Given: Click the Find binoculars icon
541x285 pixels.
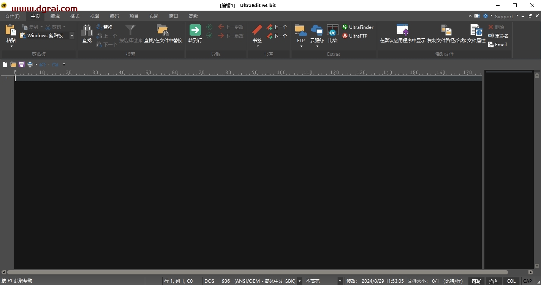Looking at the screenshot, I should [87, 30].
